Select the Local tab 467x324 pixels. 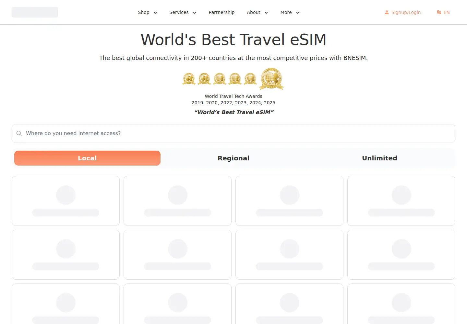pos(87,158)
